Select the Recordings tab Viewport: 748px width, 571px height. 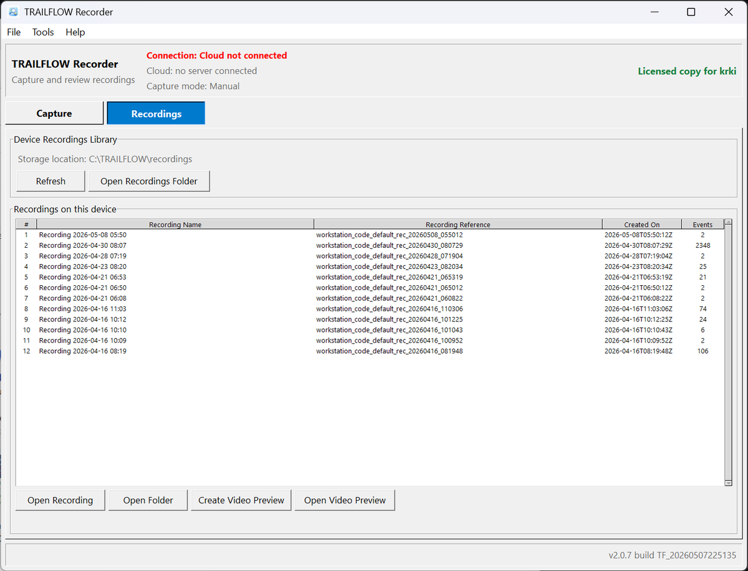point(156,113)
